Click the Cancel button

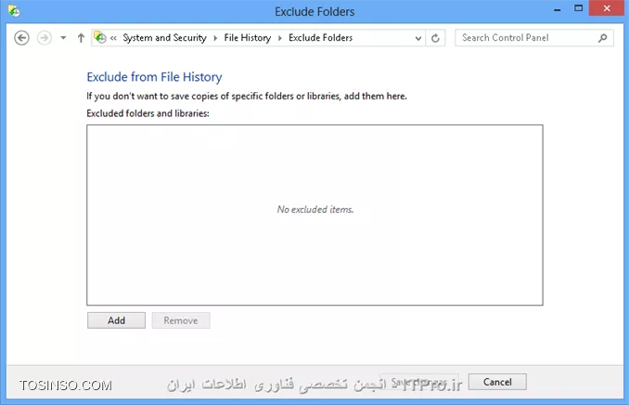click(x=497, y=382)
